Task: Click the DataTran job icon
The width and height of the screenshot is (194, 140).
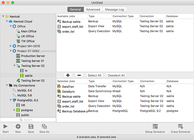Action: click(59, 87)
